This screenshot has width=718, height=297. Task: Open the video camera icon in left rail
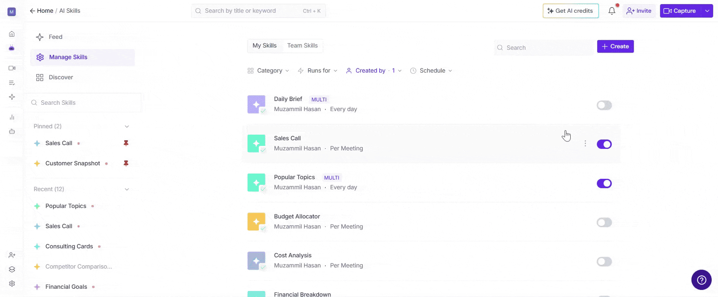(12, 68)
